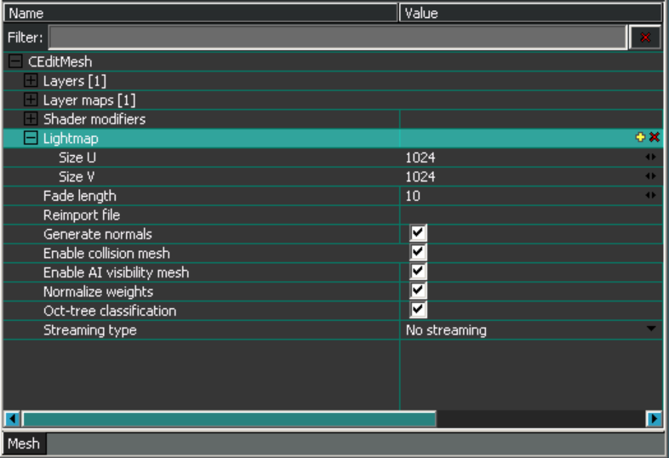
Task: Select the Size U label
Action: tap(77, 157)
